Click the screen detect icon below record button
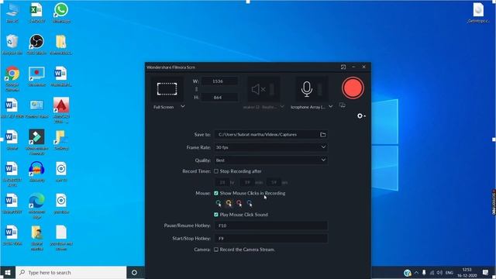 (343, 105)
